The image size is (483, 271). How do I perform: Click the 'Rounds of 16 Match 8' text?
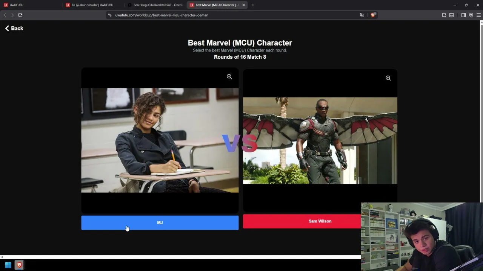240,57
